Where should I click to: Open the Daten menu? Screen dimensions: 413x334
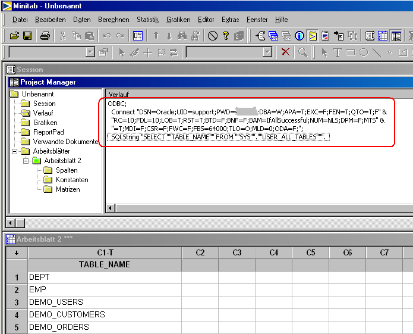[x=81, y=20]
